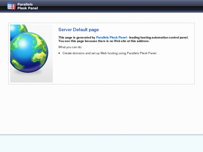The width and height of the screenshot is (203, 152).
Task: Click the shadow beneath the globe
Action: coord(34,77)
